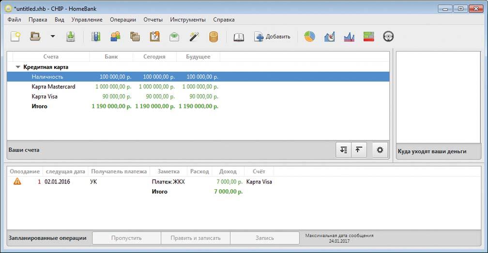Select the scheduled Платеж ЖКХ transaction row
This screenshot has width=488, height=253.
pyautogui.click(x=168, y=182)
